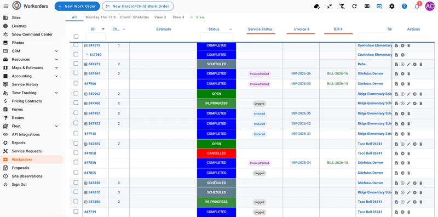Click the blue table export icon
The height and width of the screenshot is (217, 438).
[x=379, y=6]
